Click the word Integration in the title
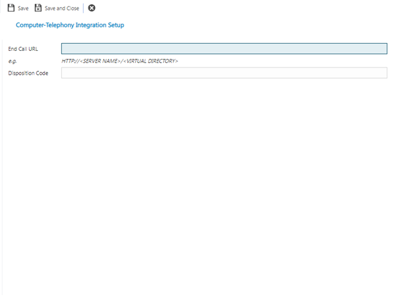The width and height of the screenshot is (396, 297). (x=87, y=25)
